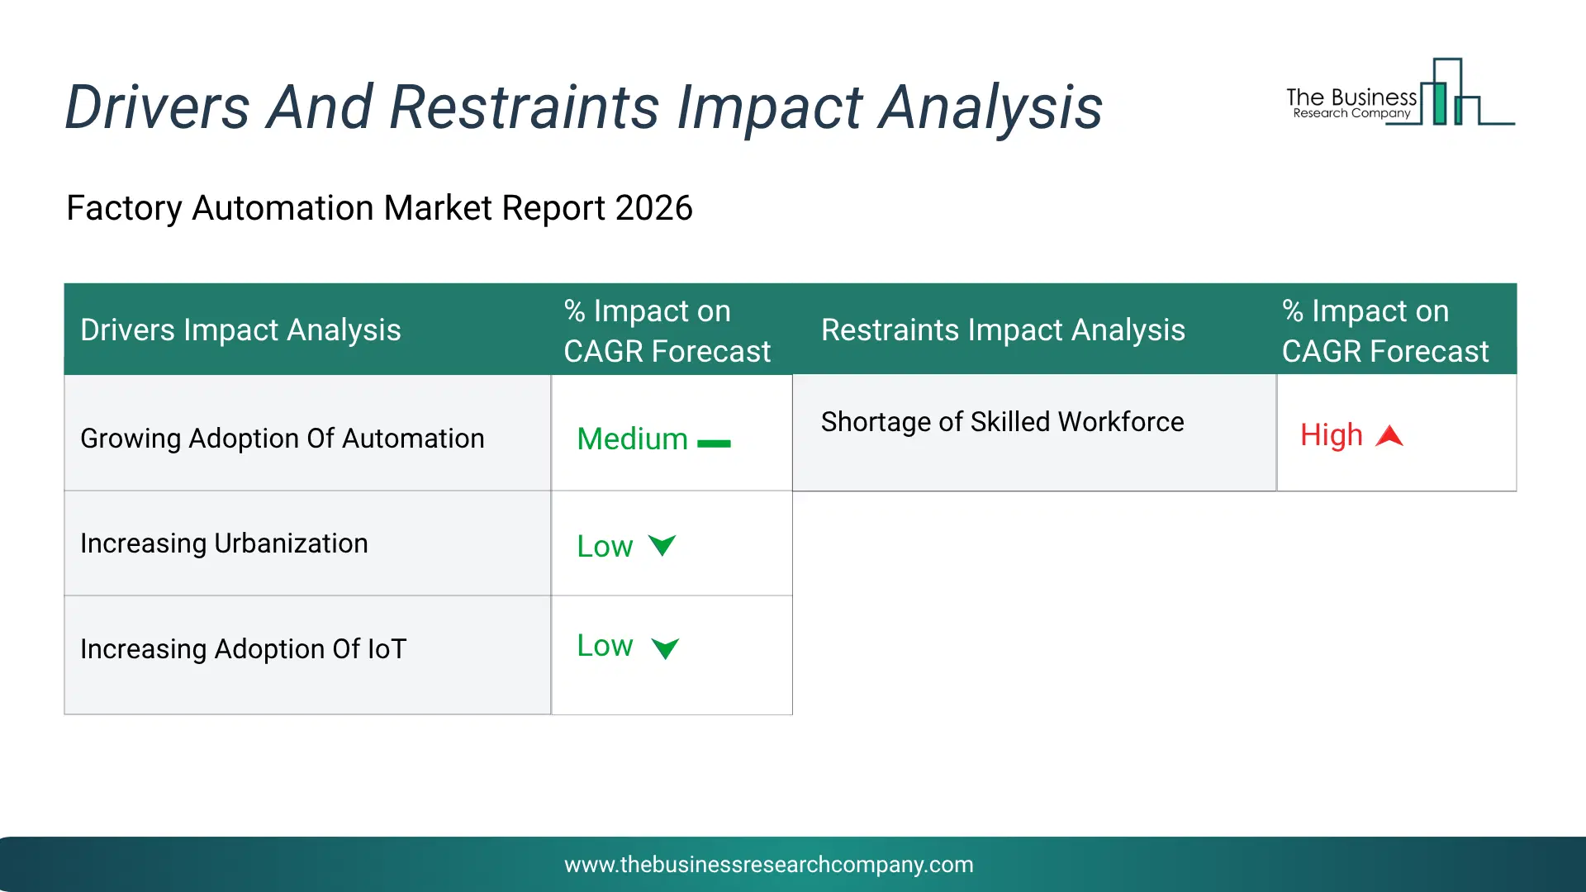Click the red up arrow beside High
1586x892 pixels.
pos(1389,435)
